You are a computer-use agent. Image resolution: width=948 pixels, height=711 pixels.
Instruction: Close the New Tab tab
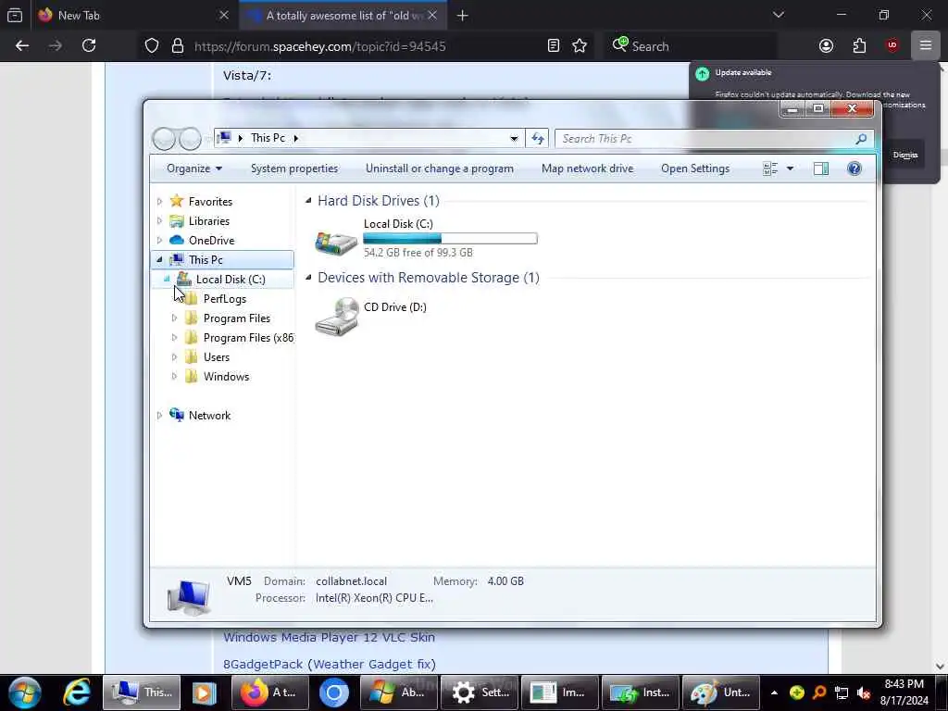click(x=224, y=15)
